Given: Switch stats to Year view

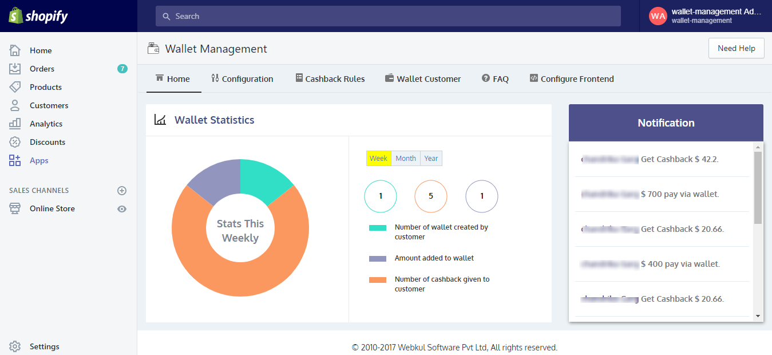Looking at the screenshot, I should [430, 158].
